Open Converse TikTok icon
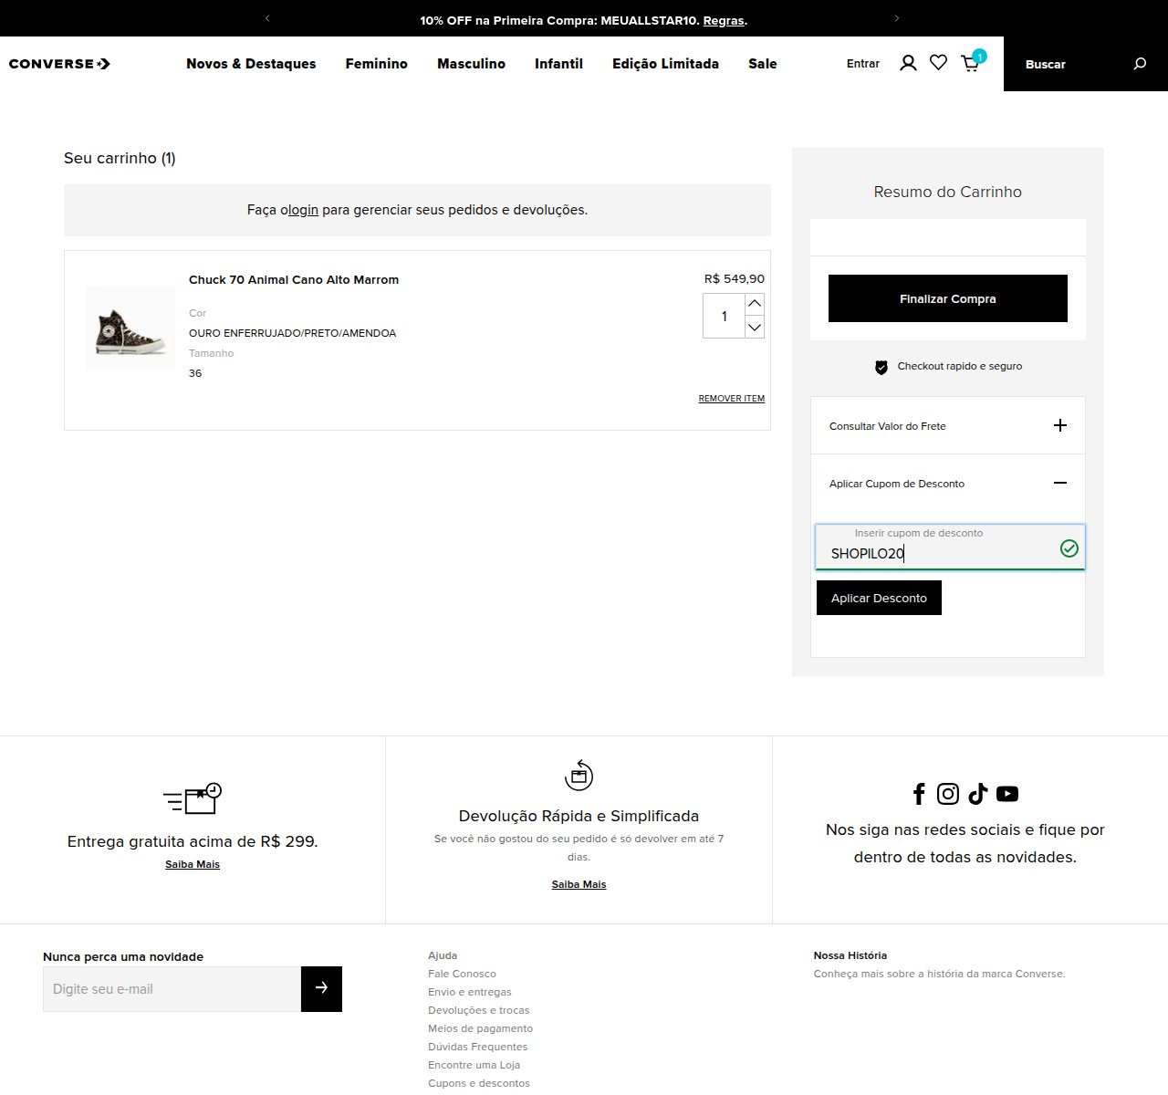Screen dimensions: 1168x1095 pyautogui.click(x=978, y=794)
